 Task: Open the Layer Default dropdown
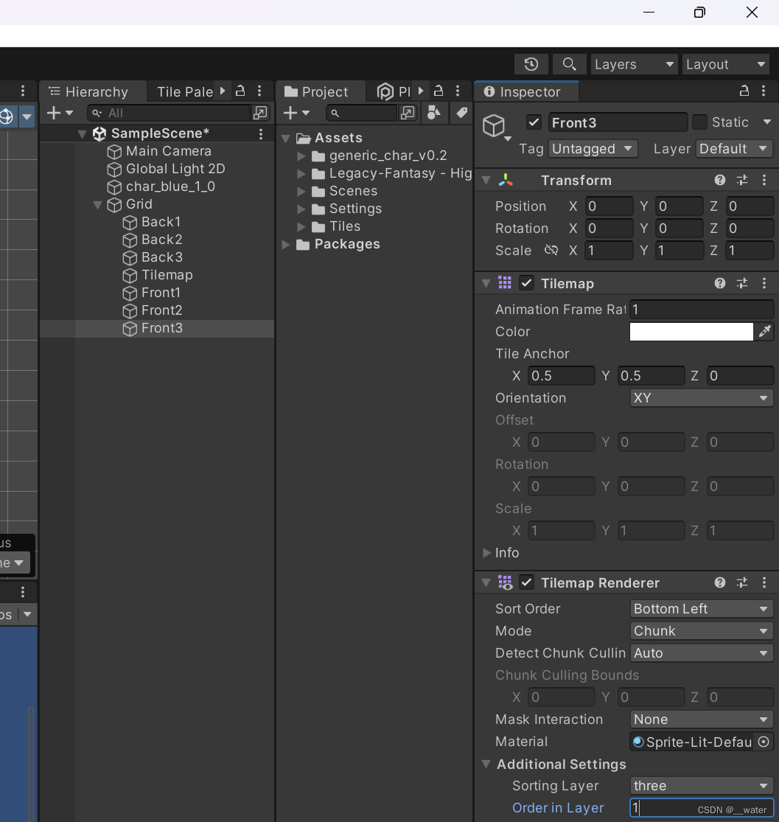click(x=734, y=149)
